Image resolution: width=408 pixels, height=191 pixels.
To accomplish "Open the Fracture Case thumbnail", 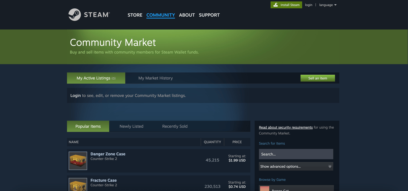I will click(78, 184).
